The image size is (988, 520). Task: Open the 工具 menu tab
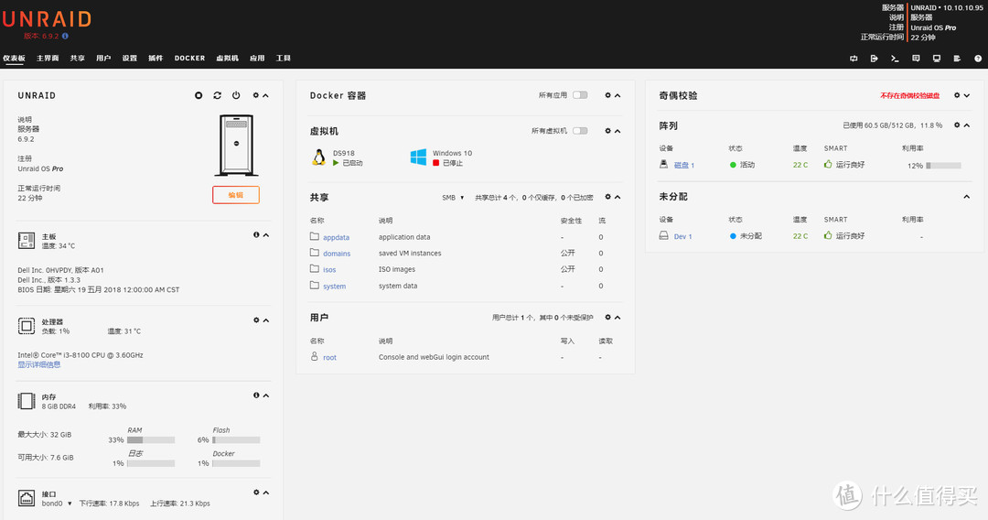point(283,58)
